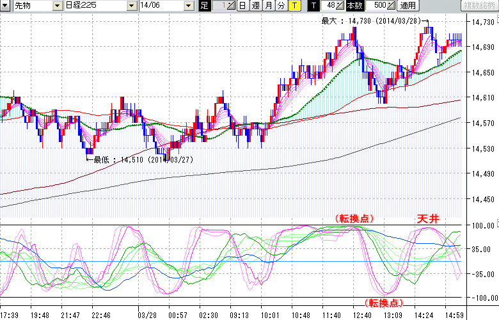The height and width of the screenshot is (320, 499).
Task: Click the lower 転換点 label under oscillator
Action: pyautogui.click(x=384, y=302)
